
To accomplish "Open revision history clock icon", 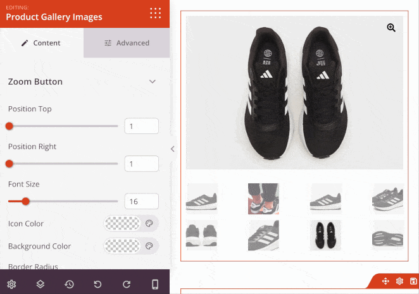I will pyautogui.click(x=69, y=284).
